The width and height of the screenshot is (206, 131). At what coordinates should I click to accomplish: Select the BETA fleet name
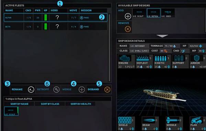tap(8, 27)
